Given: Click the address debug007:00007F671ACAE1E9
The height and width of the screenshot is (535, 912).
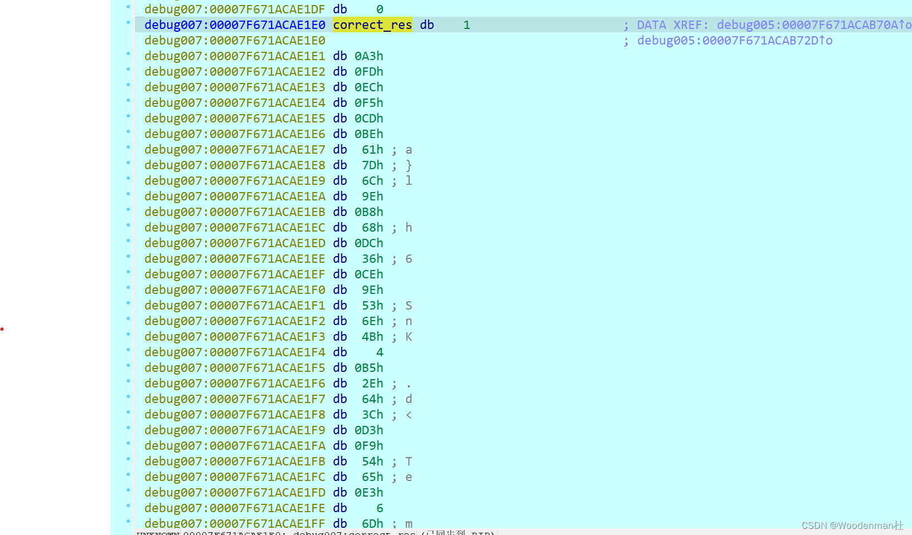Looking at the screenshot, I should (235, 181).
